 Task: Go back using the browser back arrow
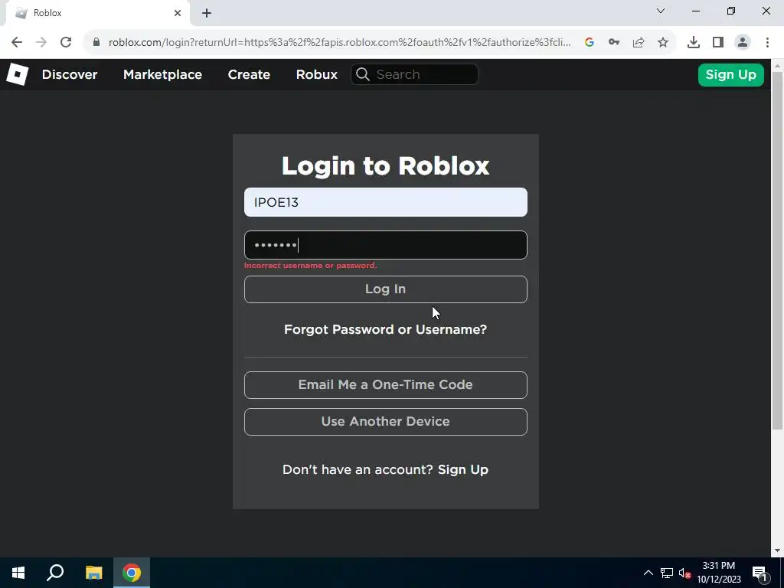coord(17,43)
